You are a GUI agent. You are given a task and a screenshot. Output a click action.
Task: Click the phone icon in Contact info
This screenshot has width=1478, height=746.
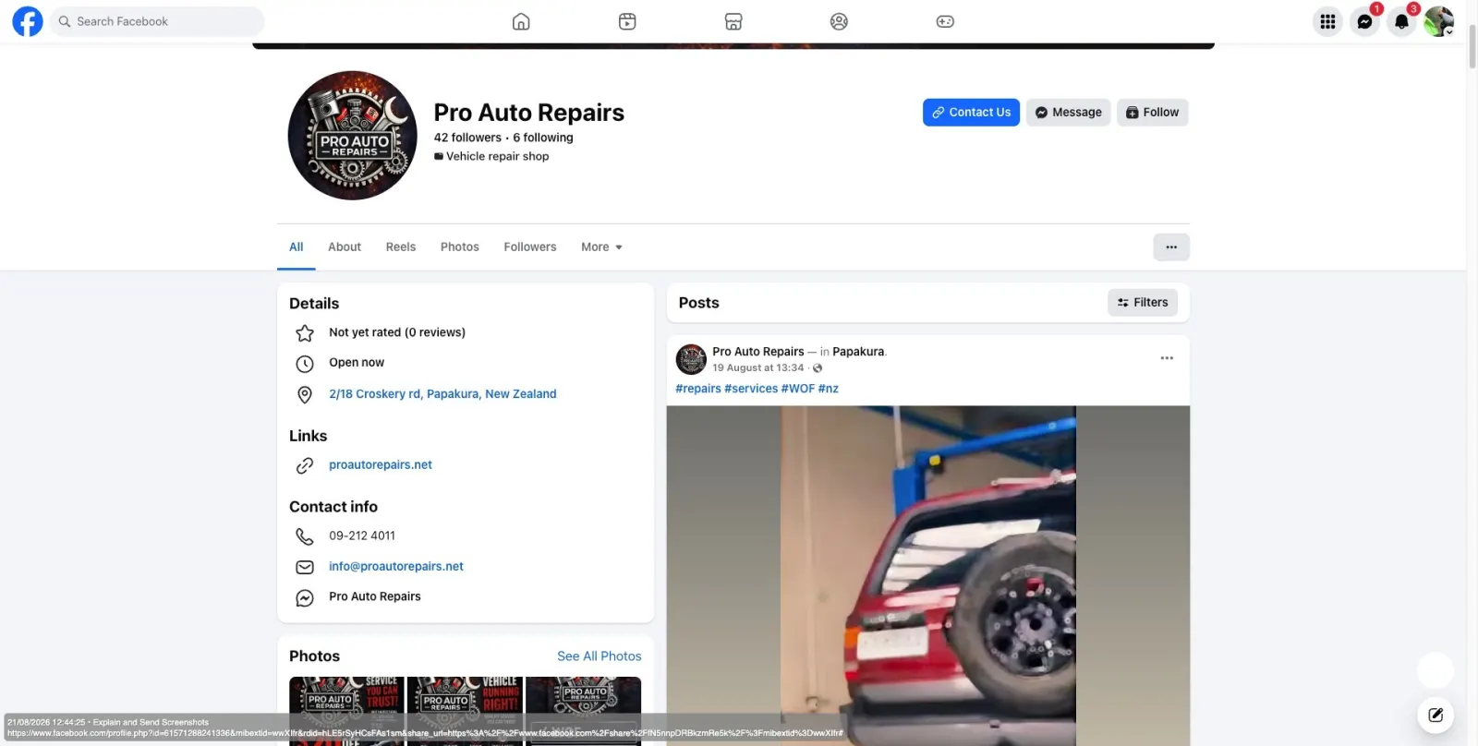(x=305, y=536)
